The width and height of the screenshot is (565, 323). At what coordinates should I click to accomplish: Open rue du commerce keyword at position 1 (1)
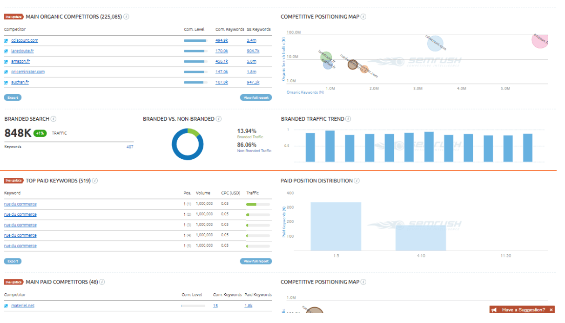[x=20, y=204]
